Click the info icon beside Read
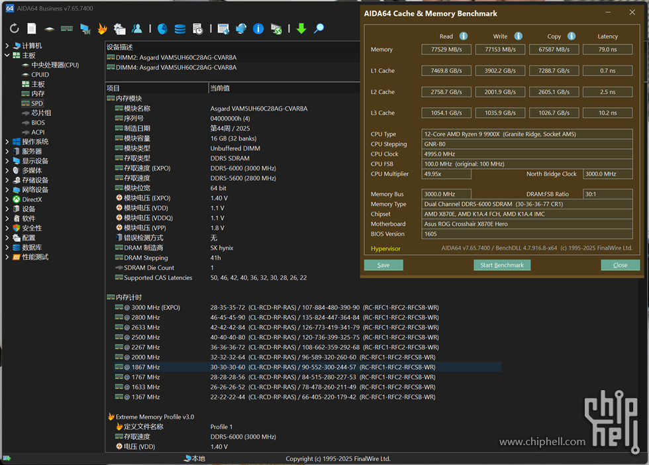 [x=464, y=36]
